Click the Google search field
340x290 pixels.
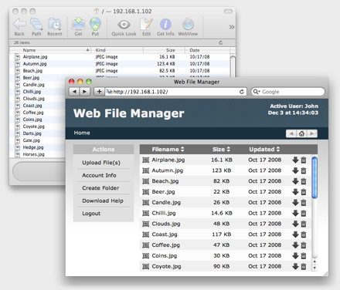pos(288,92)
